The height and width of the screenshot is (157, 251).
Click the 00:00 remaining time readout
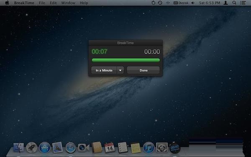pyautogui.click(x=152, y=51)
